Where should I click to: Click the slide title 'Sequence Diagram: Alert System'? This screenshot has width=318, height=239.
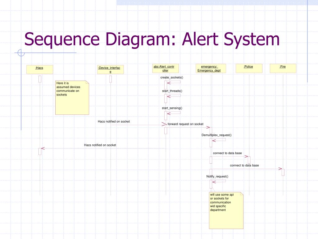(x=152, y=39)
